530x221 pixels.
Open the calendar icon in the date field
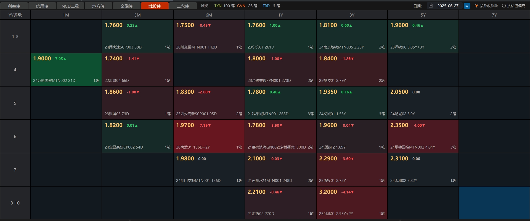[431, 6]
